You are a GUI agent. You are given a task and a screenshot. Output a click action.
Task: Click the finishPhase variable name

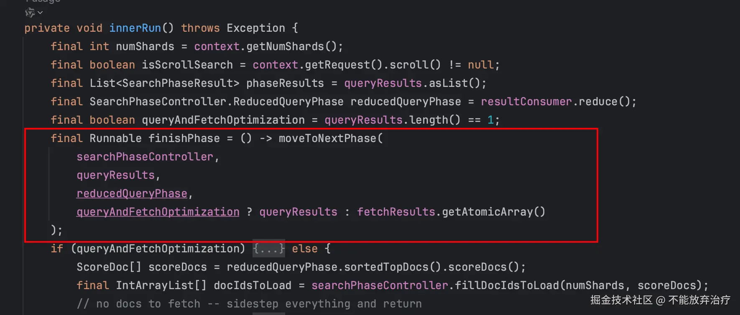click(184, 138)
